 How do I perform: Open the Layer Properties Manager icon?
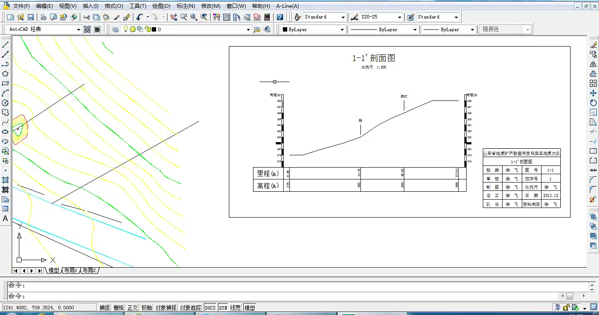115,29
